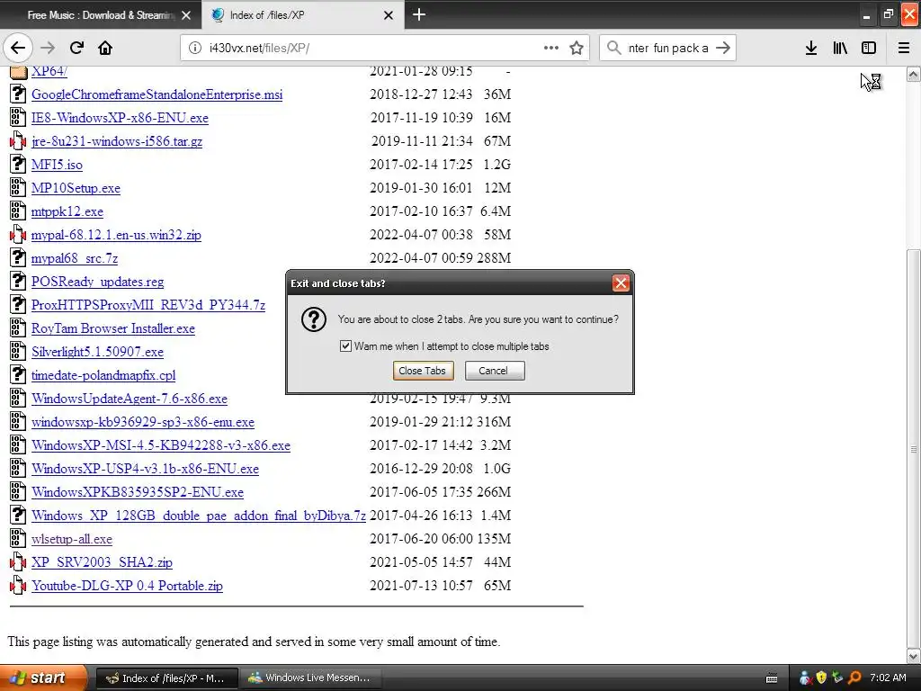
Task: Switch to Windows Live Messenger taskbar item
Action: click(311, 678)
